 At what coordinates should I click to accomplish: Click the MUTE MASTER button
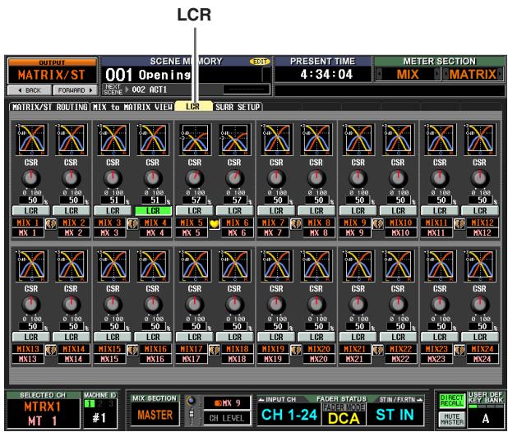(x=451, y=419)
